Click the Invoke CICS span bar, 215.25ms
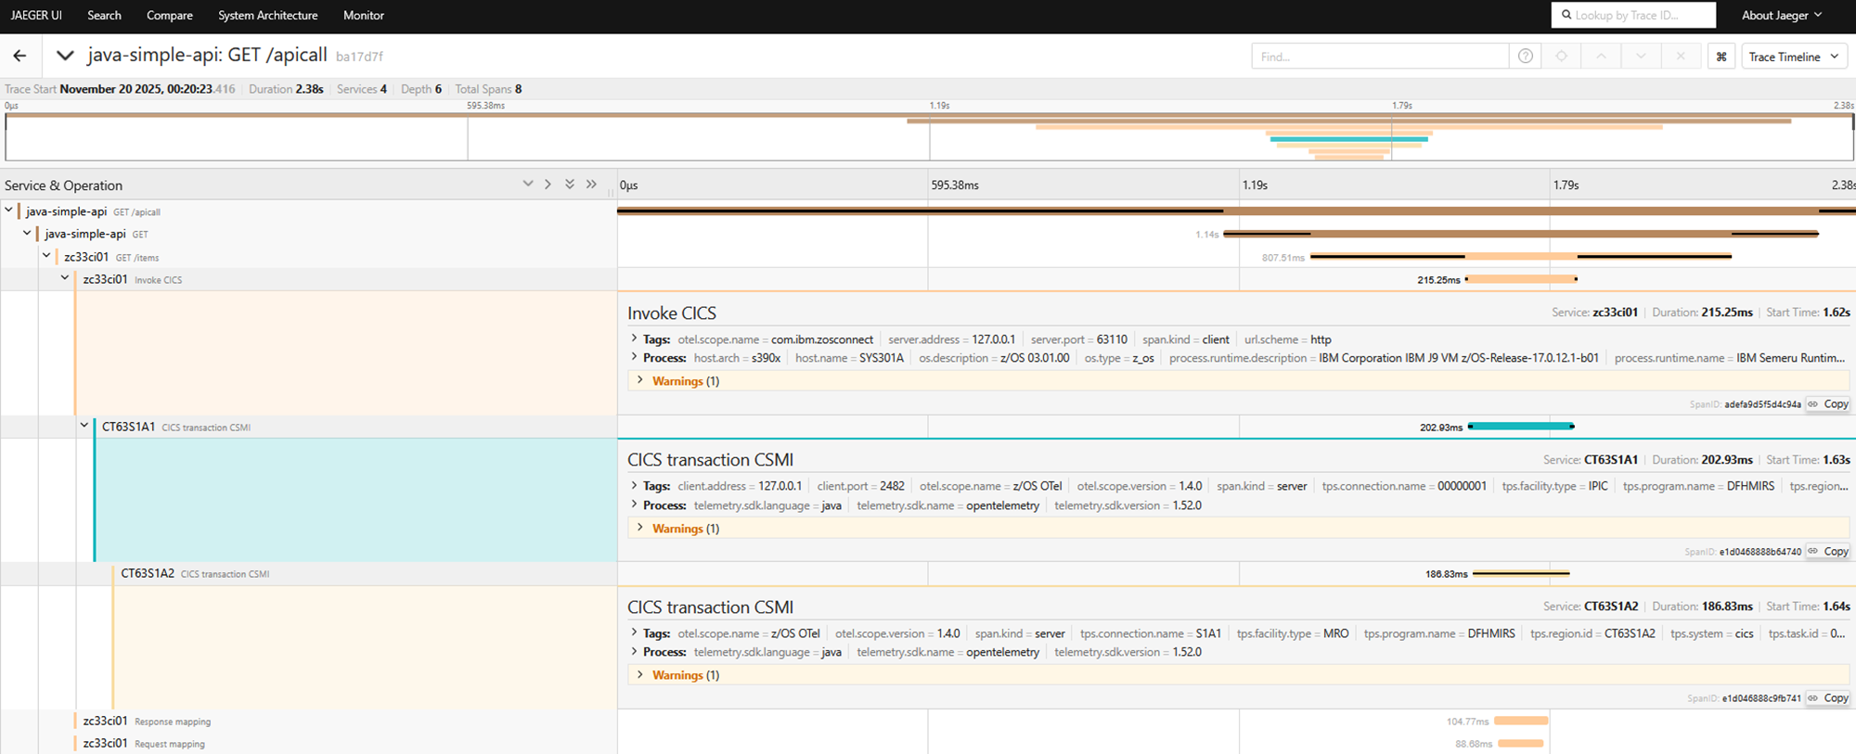 pyautogui.click(x=1521, y=279)
